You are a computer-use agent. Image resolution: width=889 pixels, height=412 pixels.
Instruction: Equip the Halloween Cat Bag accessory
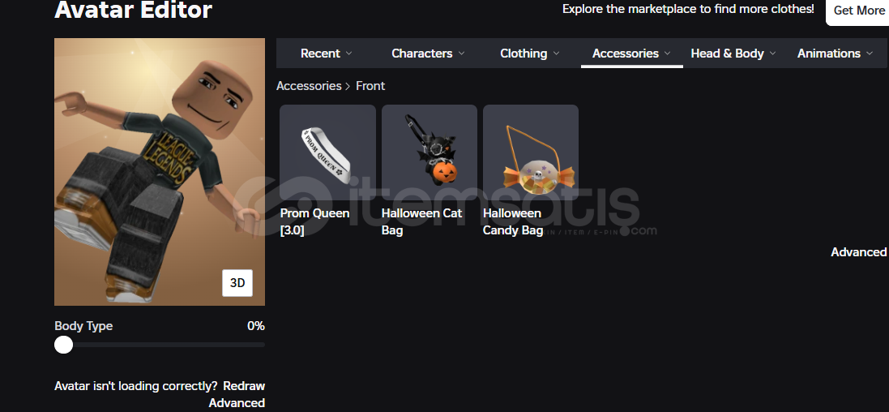[430, 152]
